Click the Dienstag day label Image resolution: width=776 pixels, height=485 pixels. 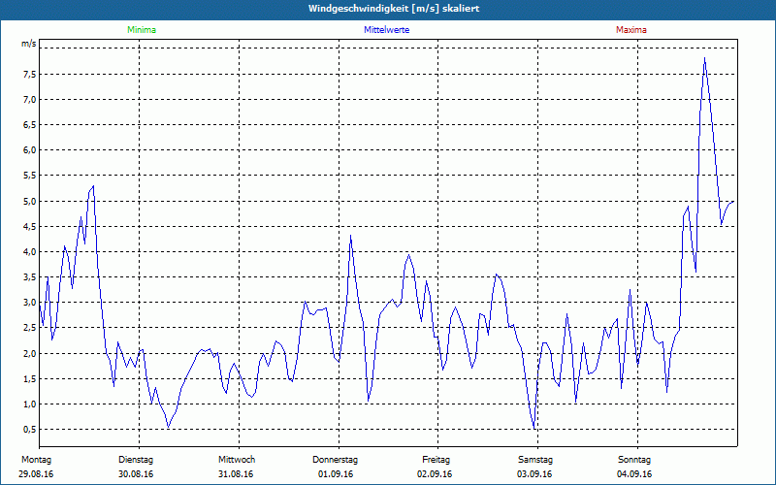(136, 460)
